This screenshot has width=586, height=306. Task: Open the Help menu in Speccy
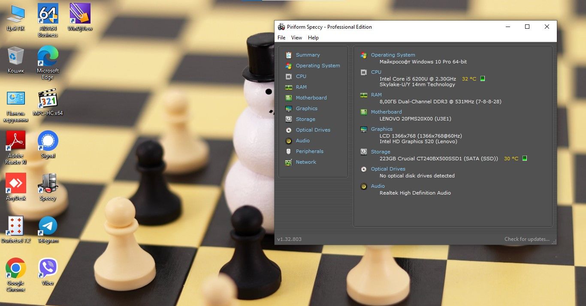click(313, 38)
